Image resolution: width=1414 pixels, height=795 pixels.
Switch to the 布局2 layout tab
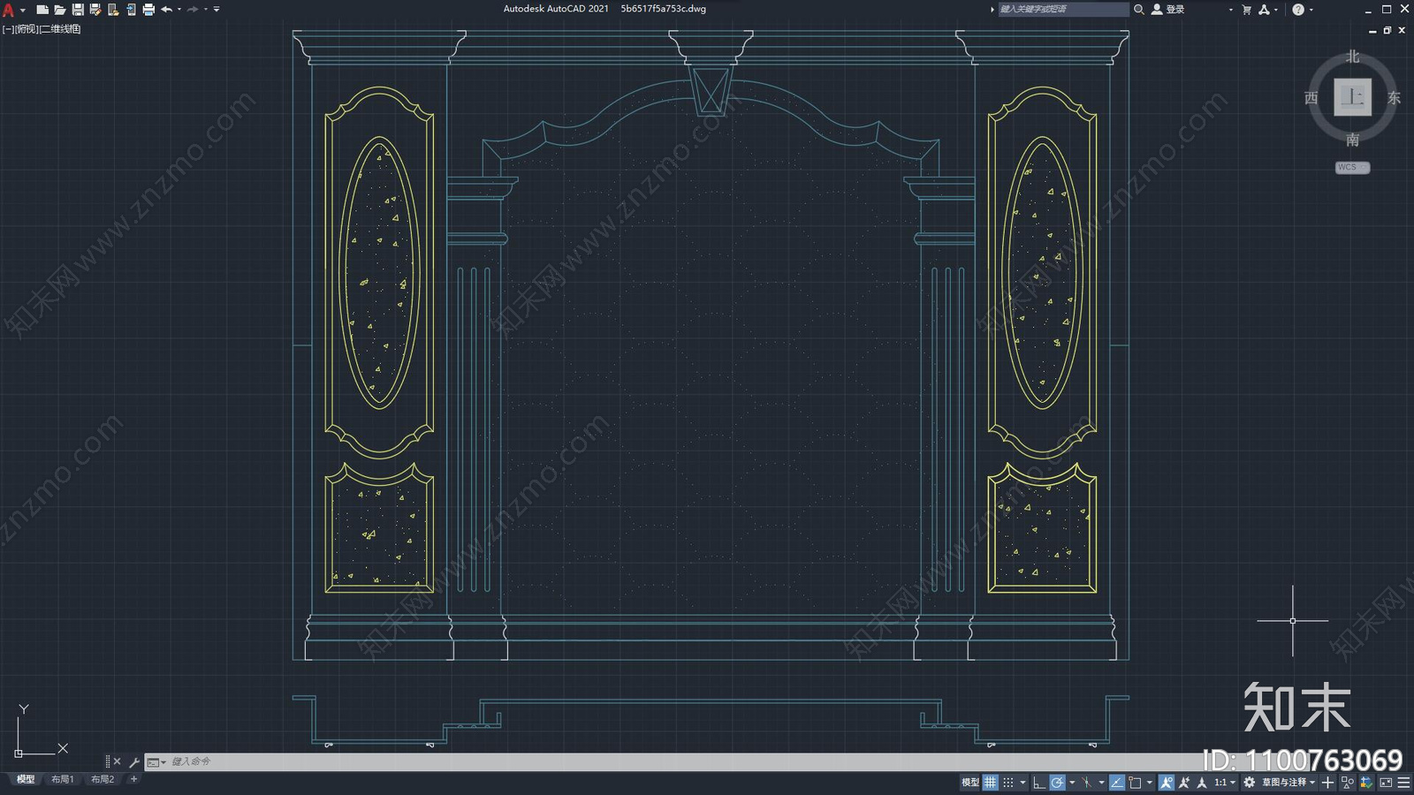click(103, 779)
